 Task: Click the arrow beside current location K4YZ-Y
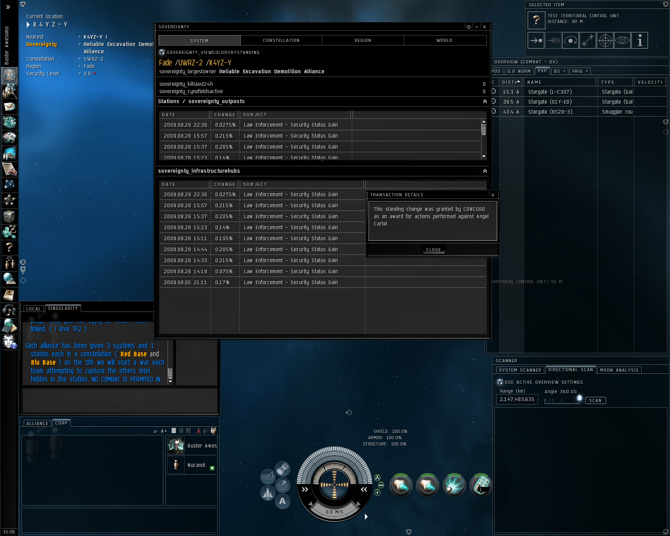point(28,25)
